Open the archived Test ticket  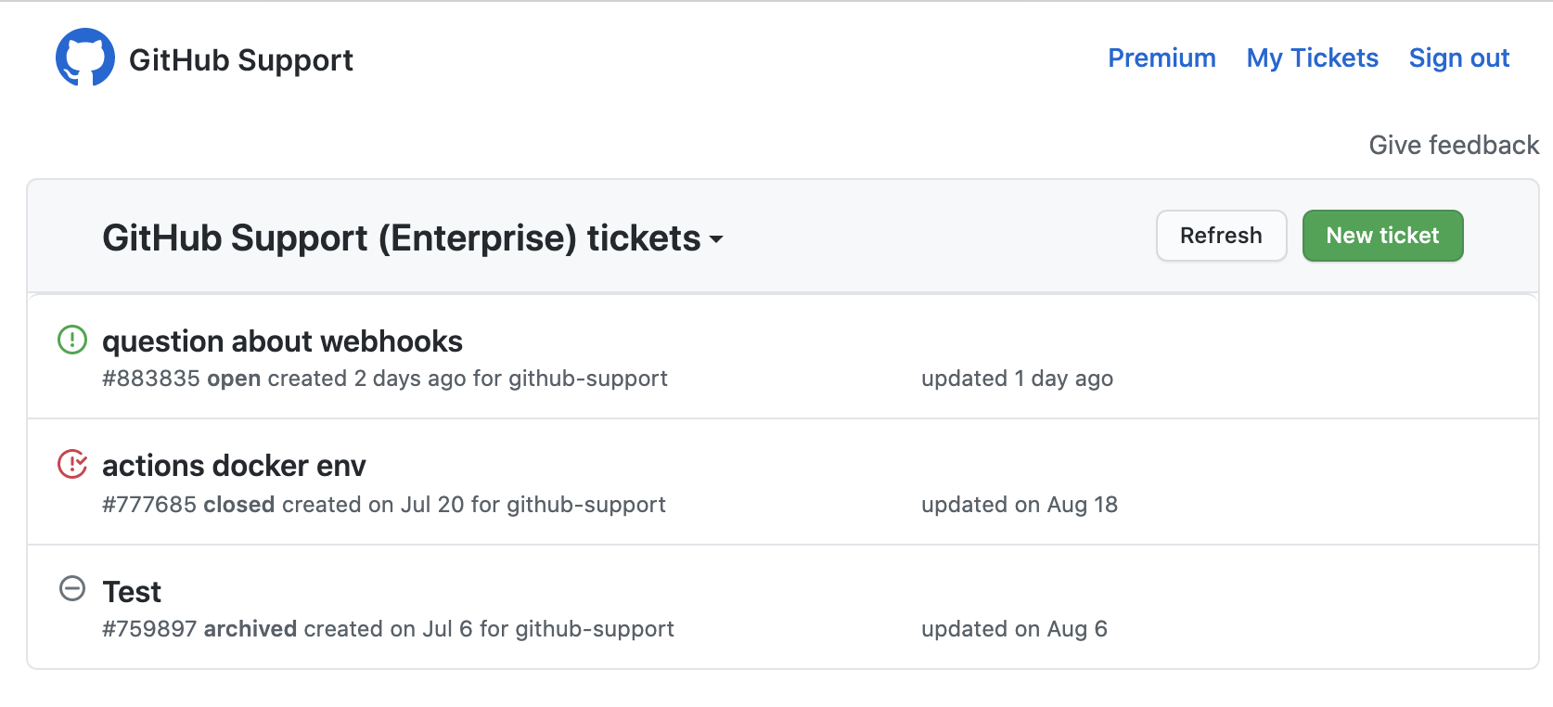pos(132,591)
